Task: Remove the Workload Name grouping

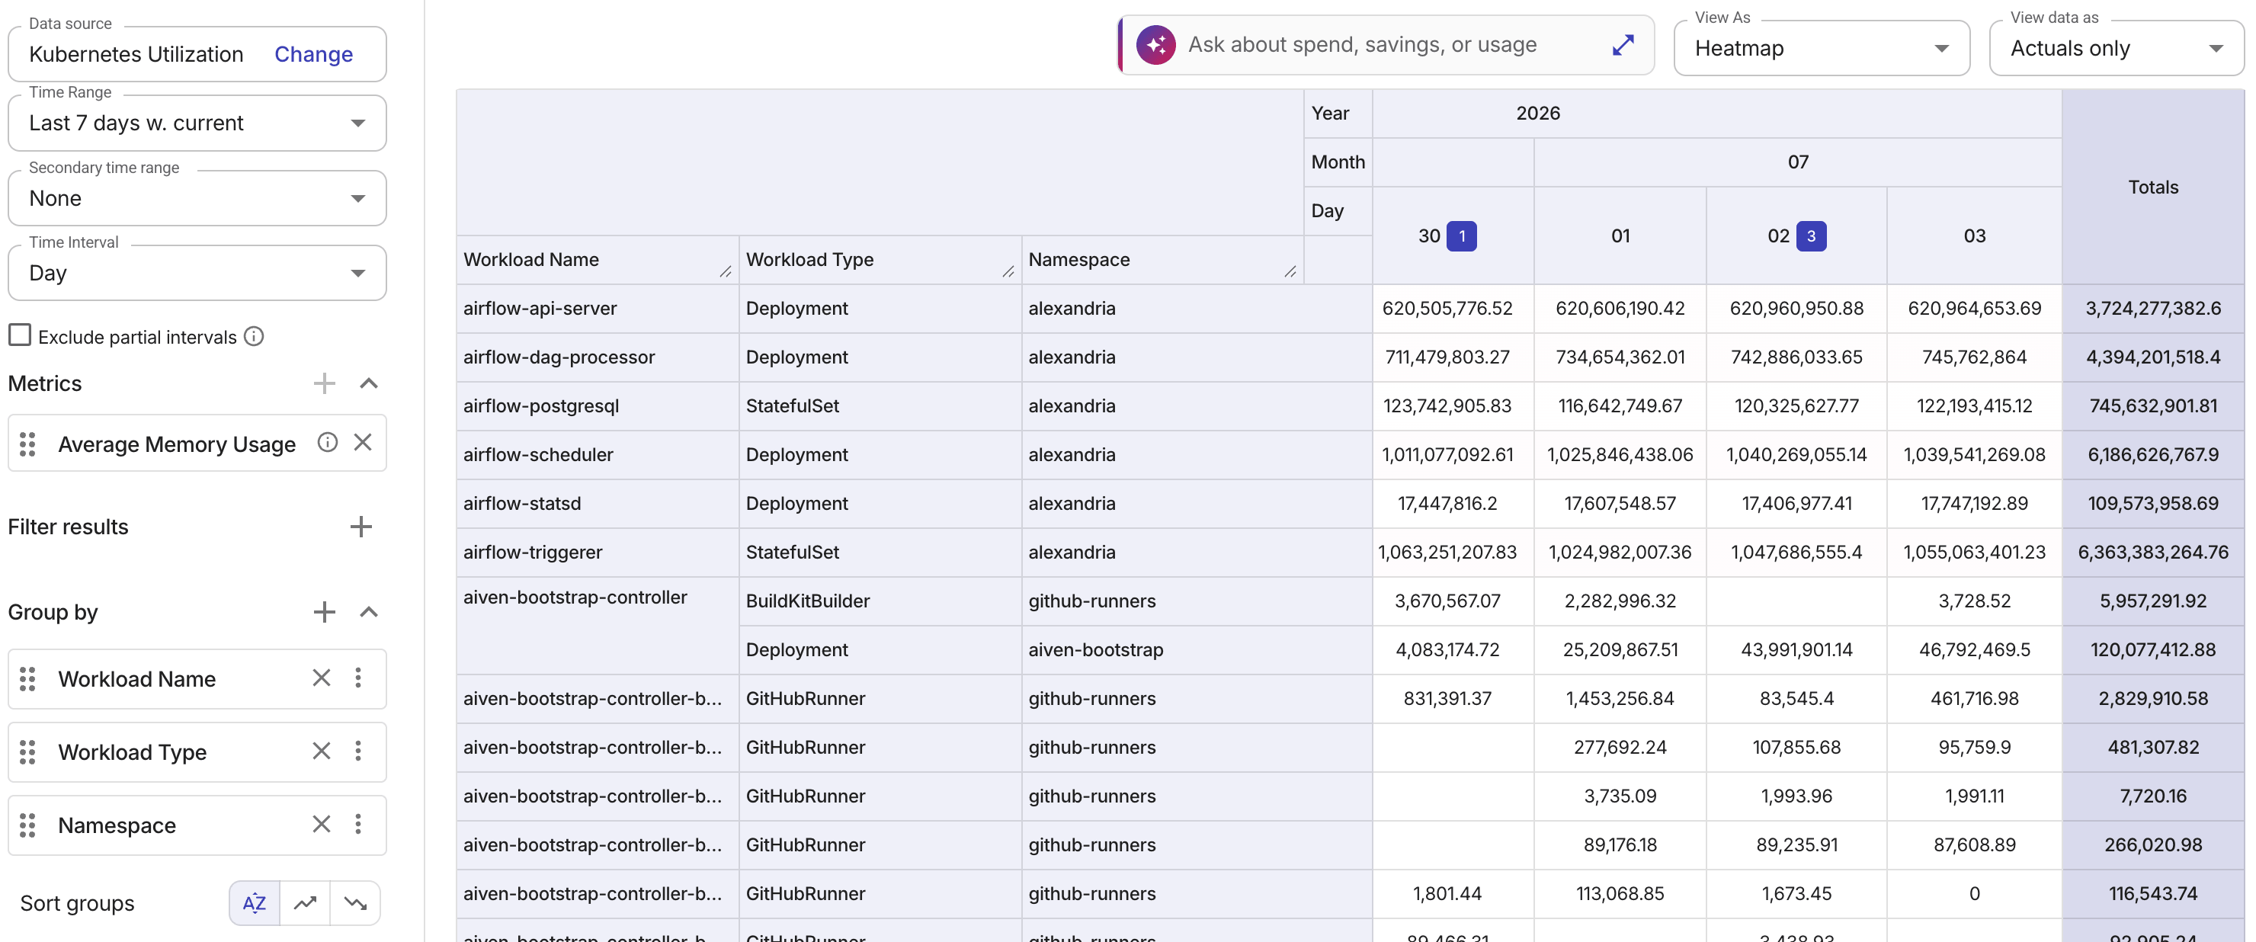Action: click(x=322, y=678)
